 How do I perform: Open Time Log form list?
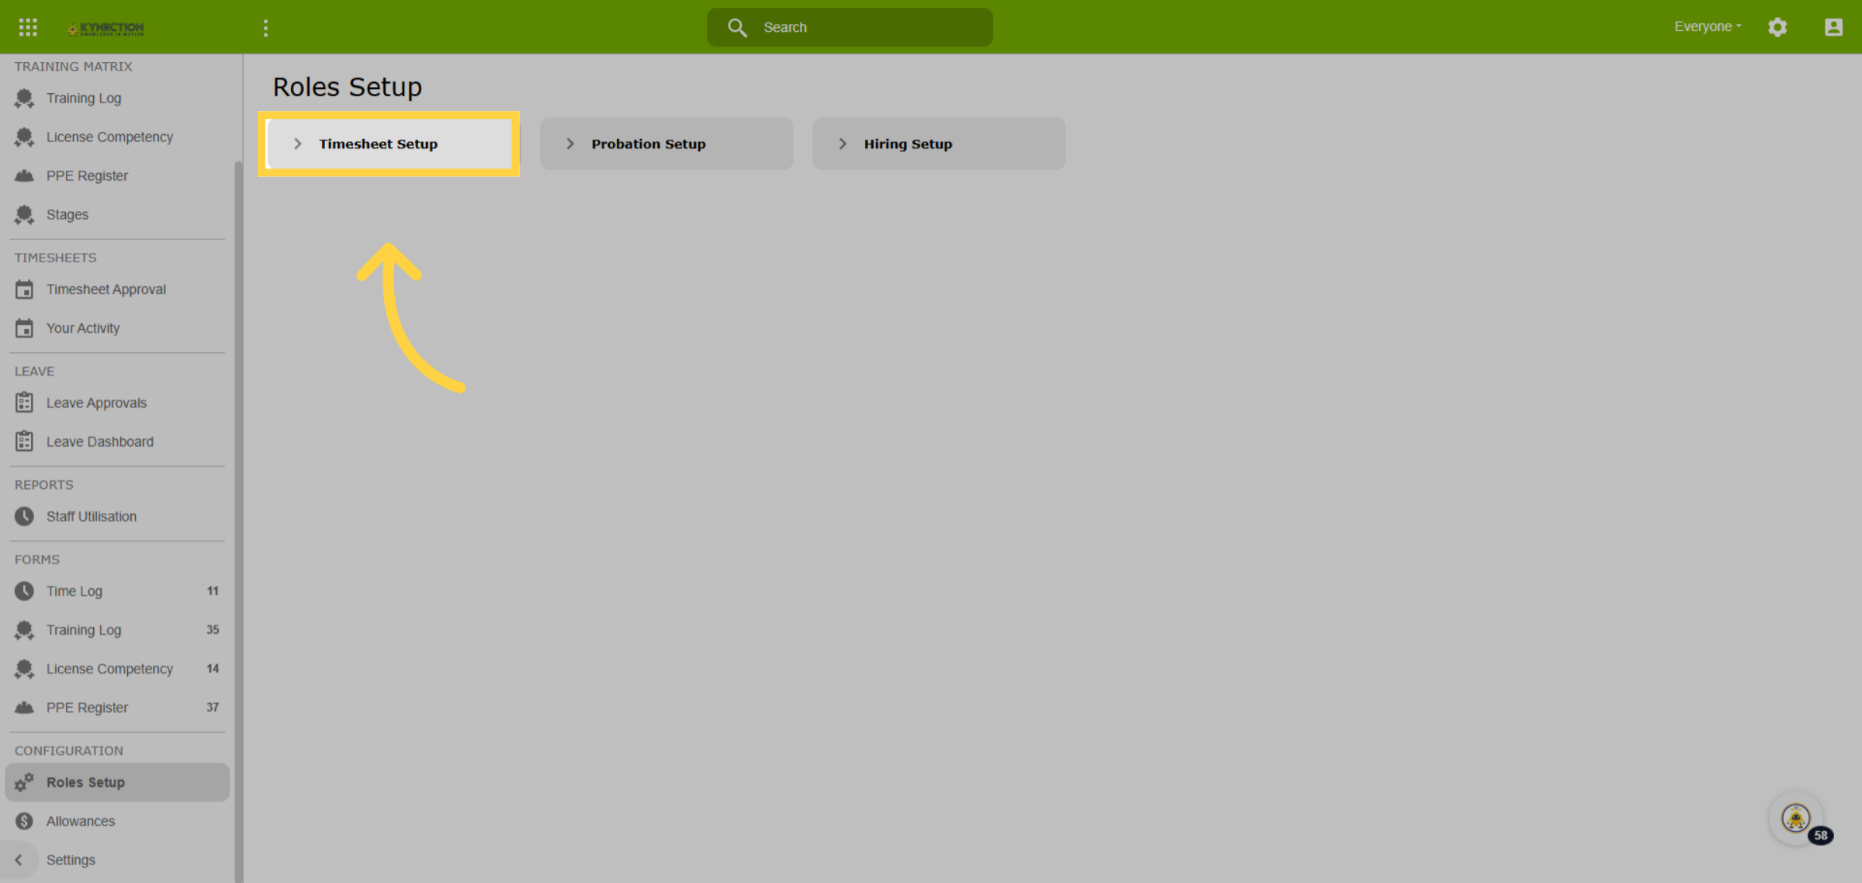click(x=116, y=591)
